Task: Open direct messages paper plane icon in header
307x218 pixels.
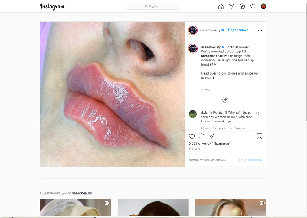Action: point(231,6)
